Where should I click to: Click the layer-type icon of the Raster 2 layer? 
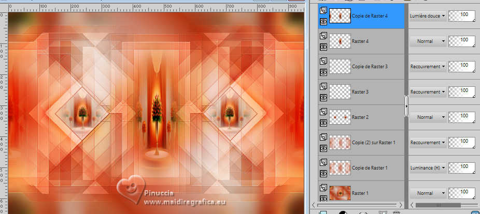(323, 112)
